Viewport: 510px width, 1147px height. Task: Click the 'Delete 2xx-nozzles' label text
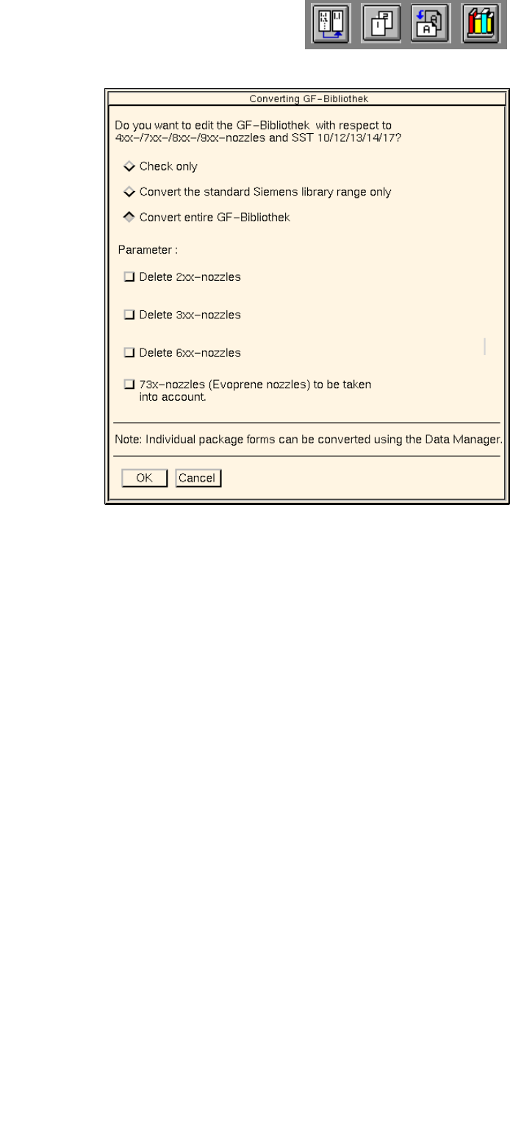[190, 277]
